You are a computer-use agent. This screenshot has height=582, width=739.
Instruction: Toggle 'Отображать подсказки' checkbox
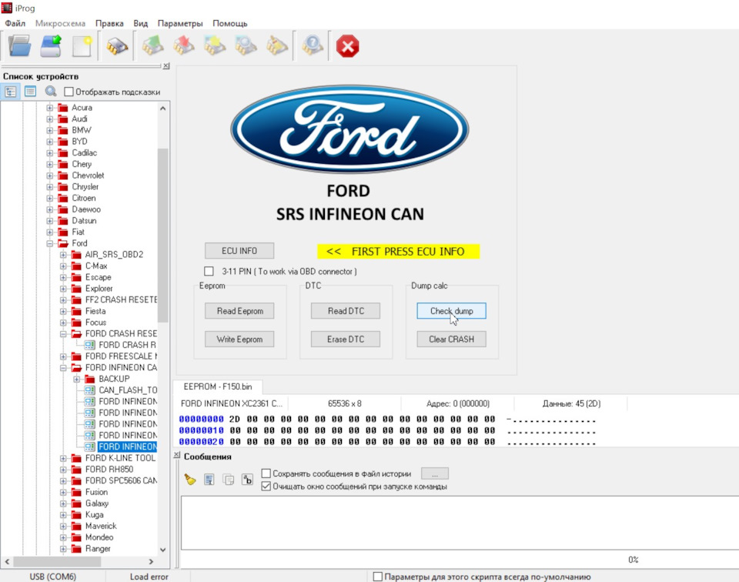coord(69,92)
